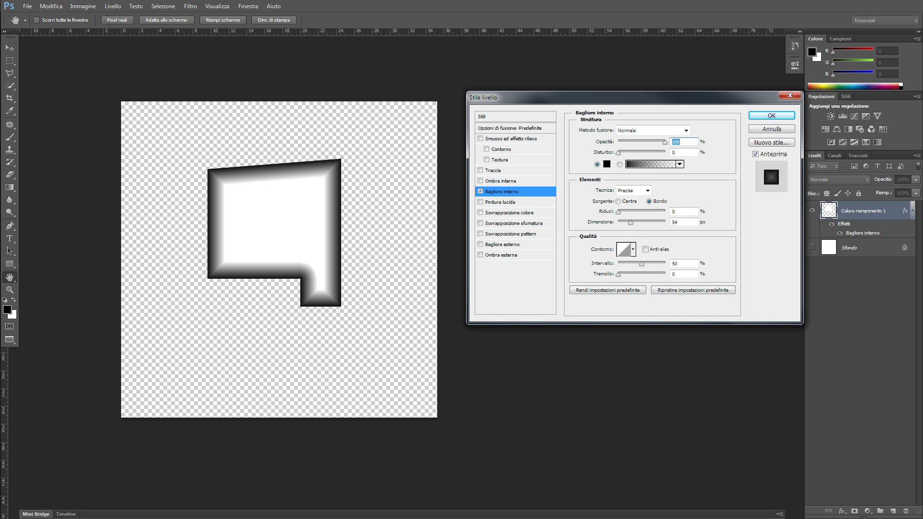This screenshot has width=923, height=519.
Task: Expand the Contorno contour picker arrow
Action: (633, 249)
